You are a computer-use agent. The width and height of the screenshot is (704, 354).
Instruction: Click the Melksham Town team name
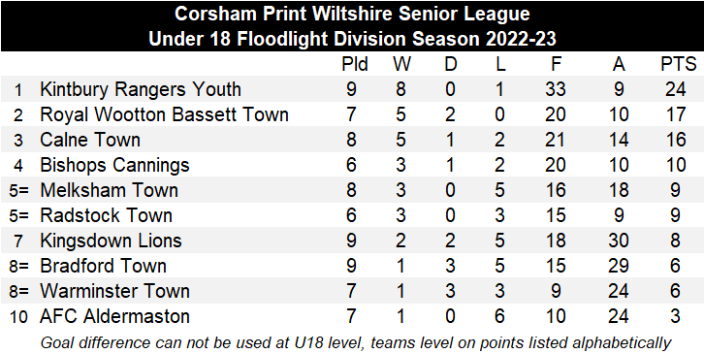pyautogui.click(x=110, y=190)
